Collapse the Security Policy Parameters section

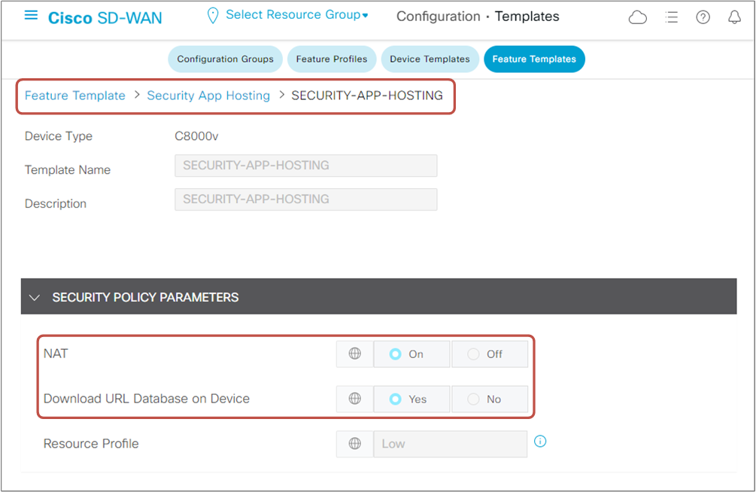[35, 296]
